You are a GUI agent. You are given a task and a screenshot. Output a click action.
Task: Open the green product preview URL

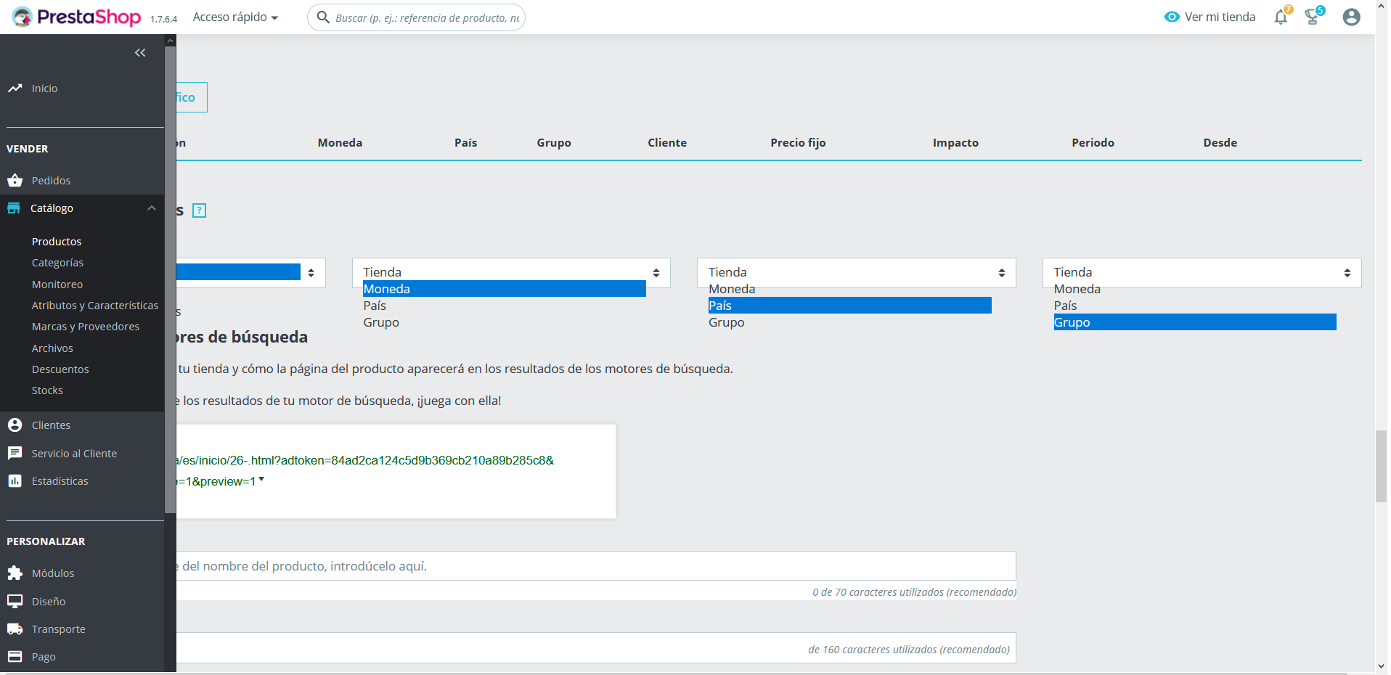pyautogui.click(x=364, y=470)
